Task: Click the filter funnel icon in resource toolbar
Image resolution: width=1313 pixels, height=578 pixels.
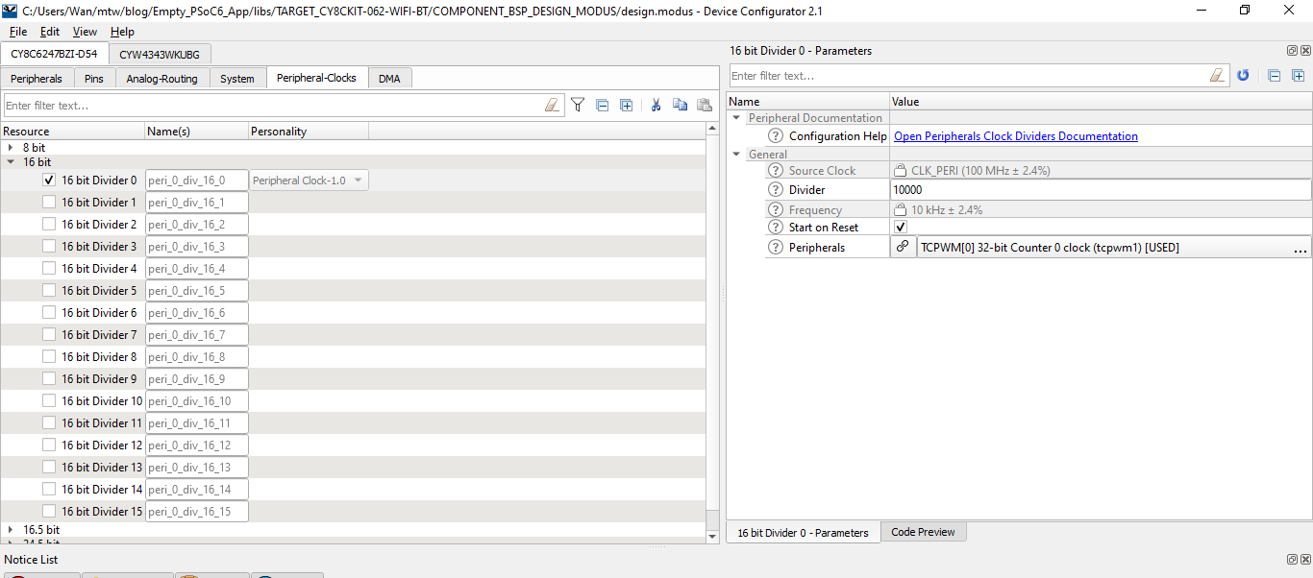Action: coord(578,106)
